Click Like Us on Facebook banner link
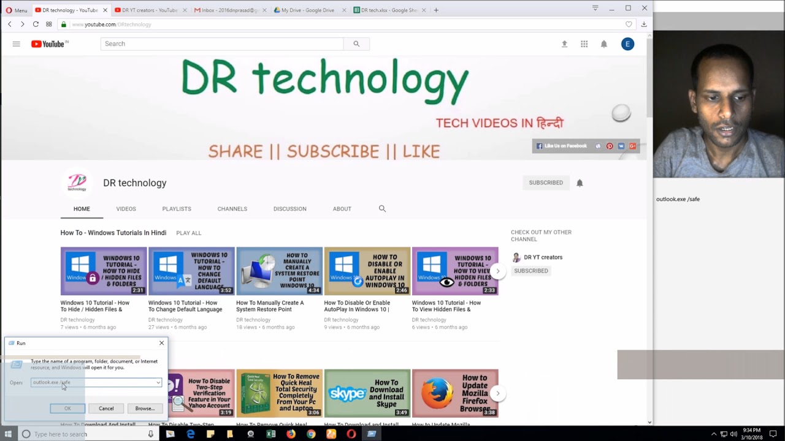This screenshot has height=441, width=785. pyautogui.click(x=562, y=146)
